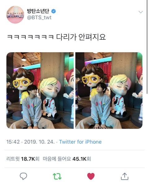
Task: Open the right tweet photo
Action: coord(109,90)
